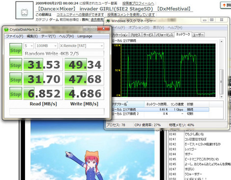The width and height of the screenshot is (231, 180).
Task: Switch to the ユーザー tab
Action: coord(198,35)
